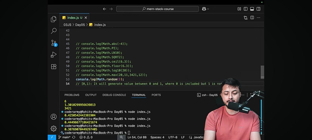This screenshot has width=312, height=140.
Task: Open the Copilot dropdown chevron
Action: [x=208, y=9]
